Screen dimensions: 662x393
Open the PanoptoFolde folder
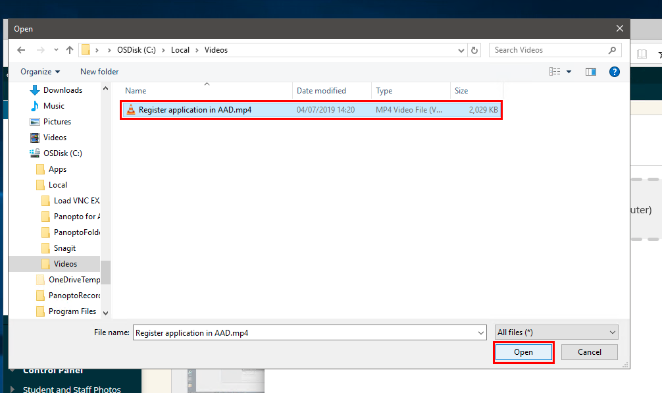(77, 232)
